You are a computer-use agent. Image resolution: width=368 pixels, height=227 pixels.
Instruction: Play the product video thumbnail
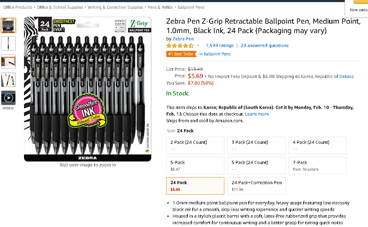tap(8, 98)
